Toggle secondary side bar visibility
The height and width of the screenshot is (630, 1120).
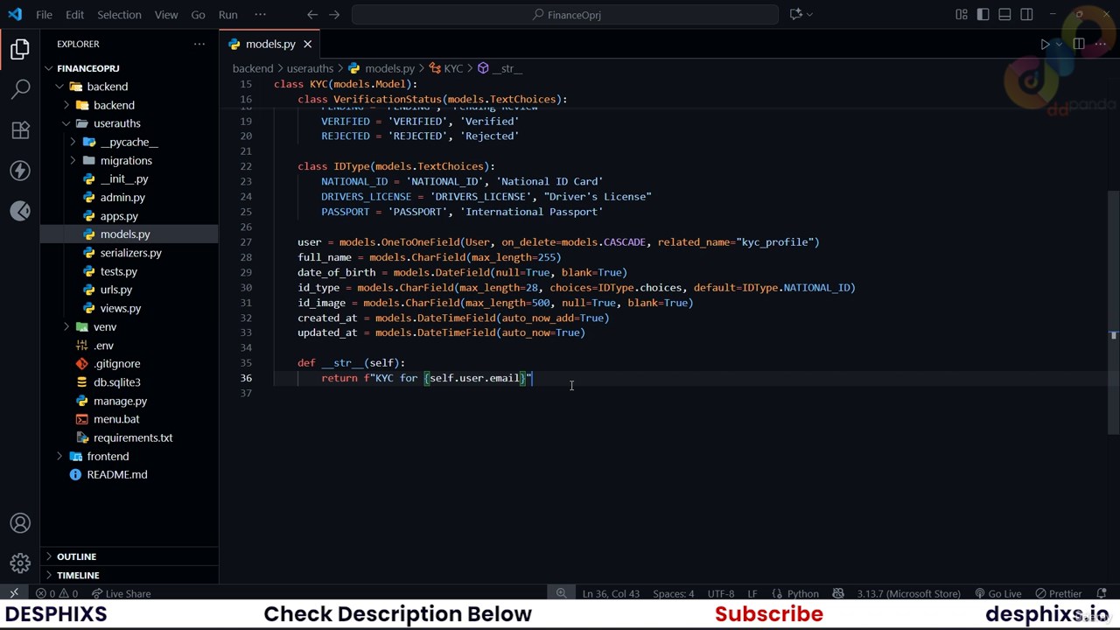click(1026, 14)
